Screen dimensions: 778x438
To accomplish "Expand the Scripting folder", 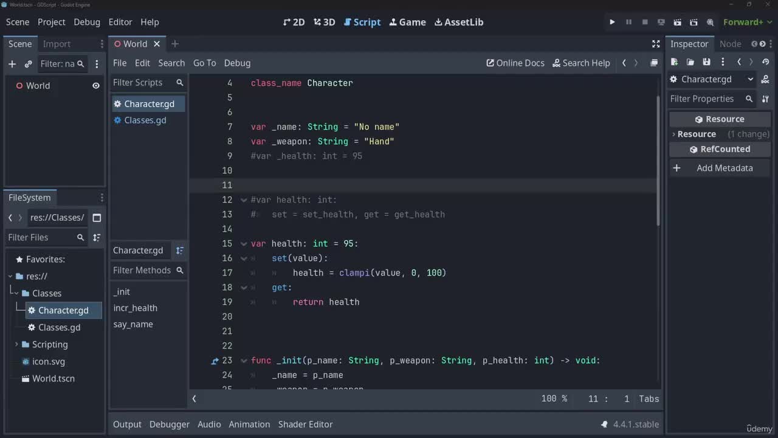I will pyautogui.click(x=16, y=344).
